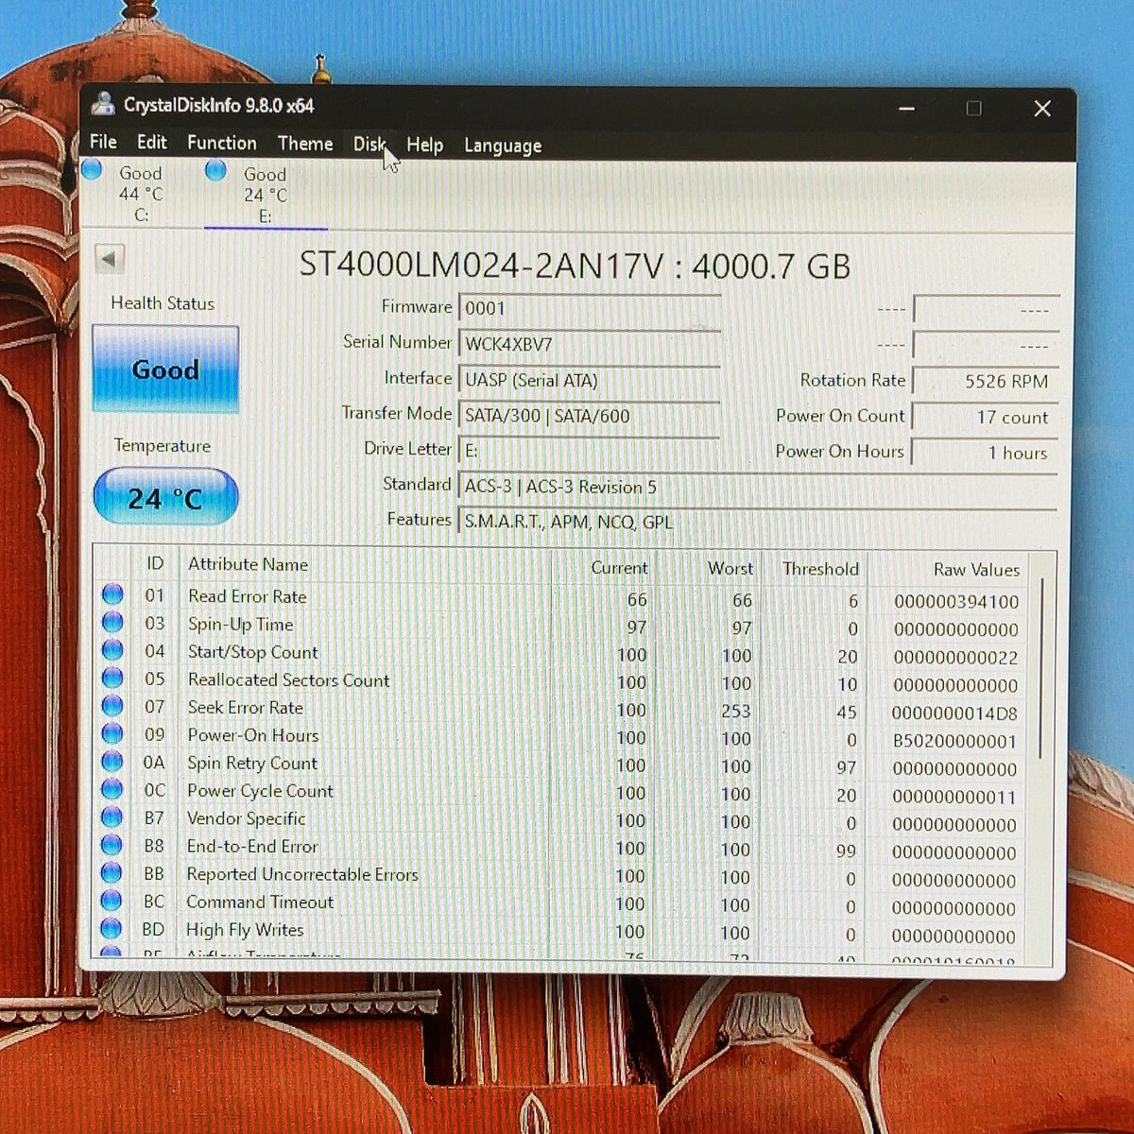Switch to the C: 44 °C drive tab

pos(141,194)
